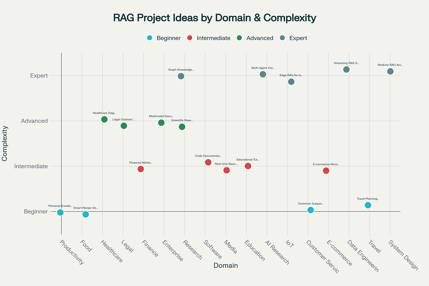This screenshot has height=286, width=429.
Task: Click the Multimodal Docu... green dot
Action: tap(161, 123)
